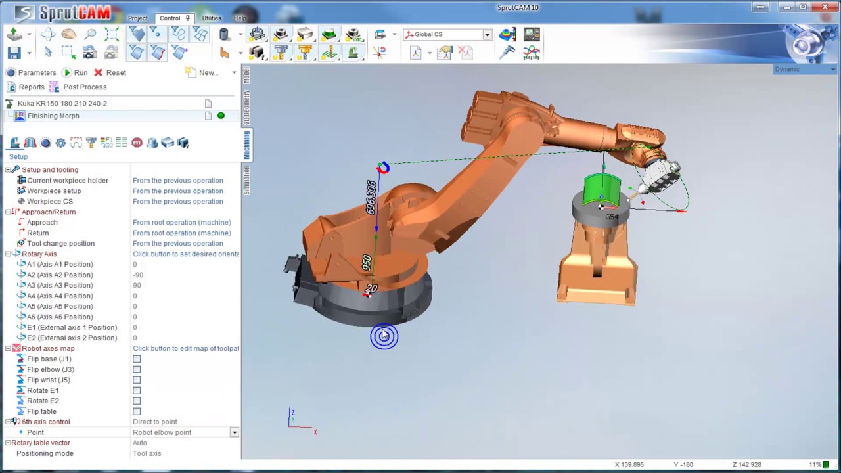Click the A2 axis position value -90
This screenshot has width=841, height=473.
coord(138,275)
